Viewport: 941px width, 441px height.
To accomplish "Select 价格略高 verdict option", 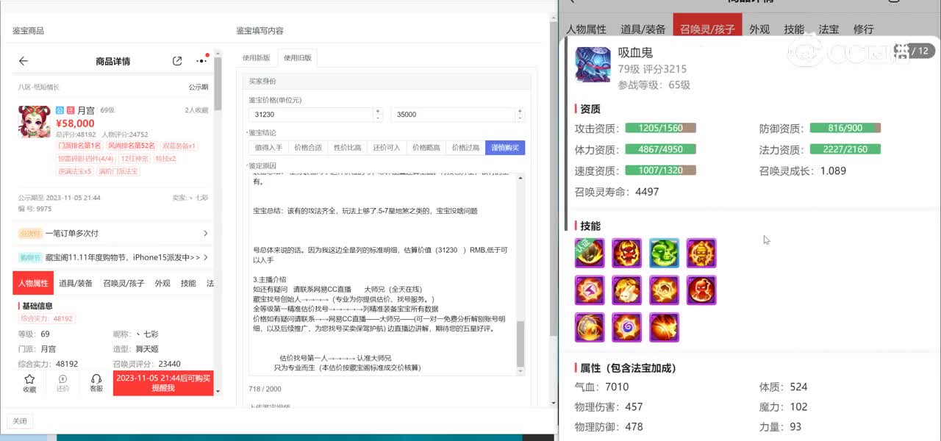I will 426,148.
